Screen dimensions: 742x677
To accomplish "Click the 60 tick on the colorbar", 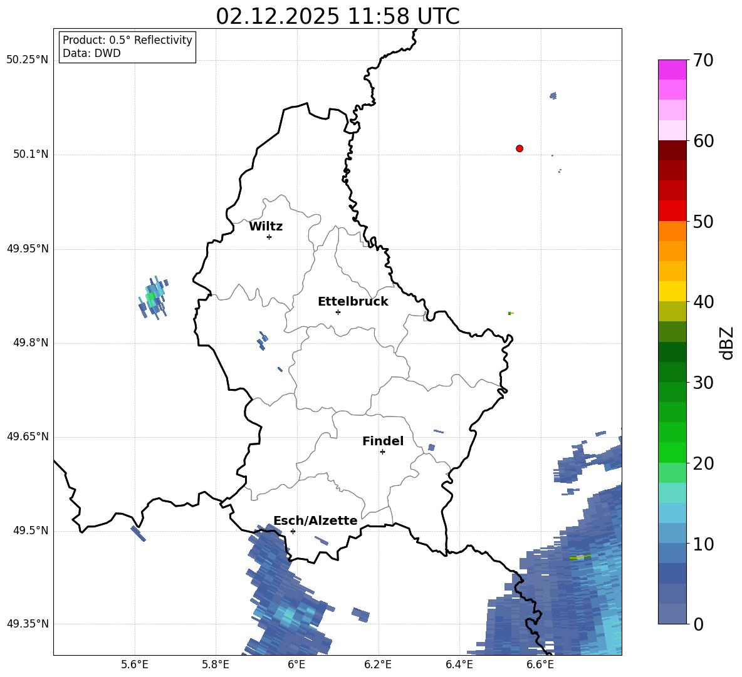I will pyautogui.click(x=703, y=141).
